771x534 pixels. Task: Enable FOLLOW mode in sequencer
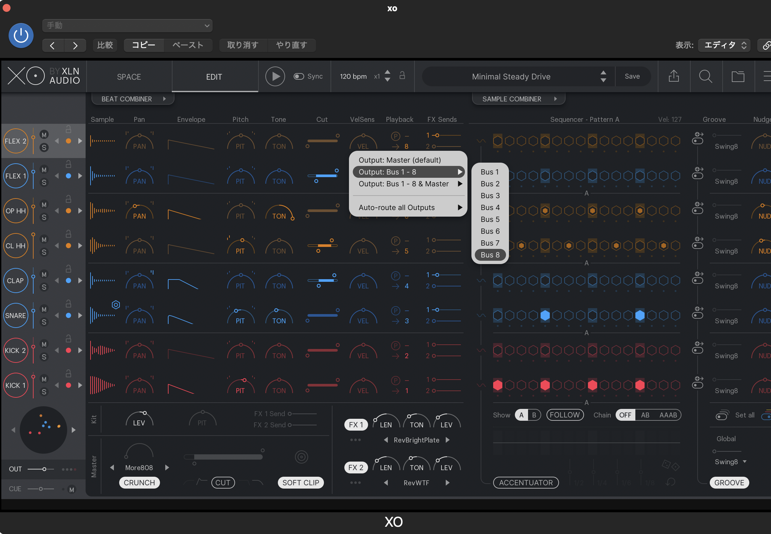pos(565,415)
